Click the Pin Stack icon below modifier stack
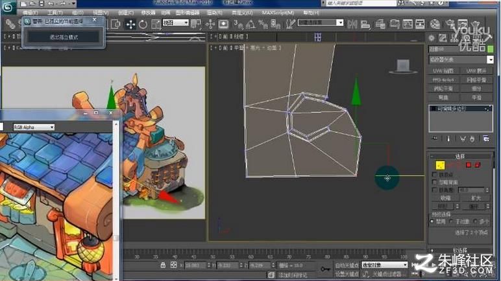This screenshot has width=501, height=281. [x=435, y=139]
